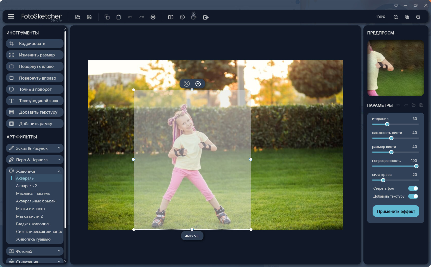This screenshot has height=267, width=431.
Task: Save the image using the floppy icon
Action: point(89,17)
